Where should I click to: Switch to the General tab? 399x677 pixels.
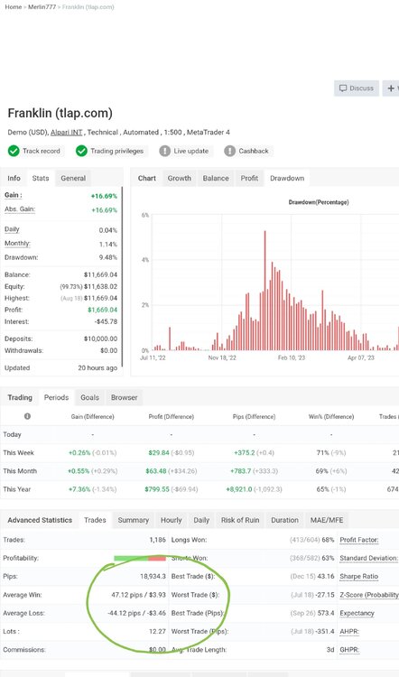[73, 178]
